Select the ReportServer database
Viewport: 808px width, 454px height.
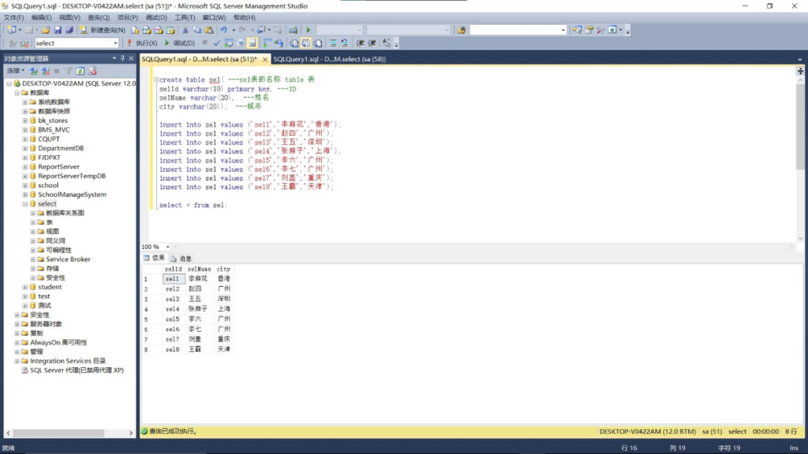(59, 167)
